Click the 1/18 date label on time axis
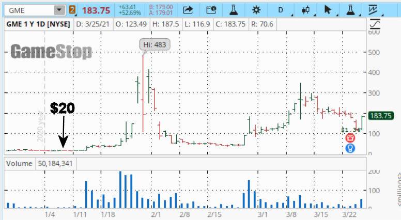Viewport: 401px width, 220px height. pos(107,214)
